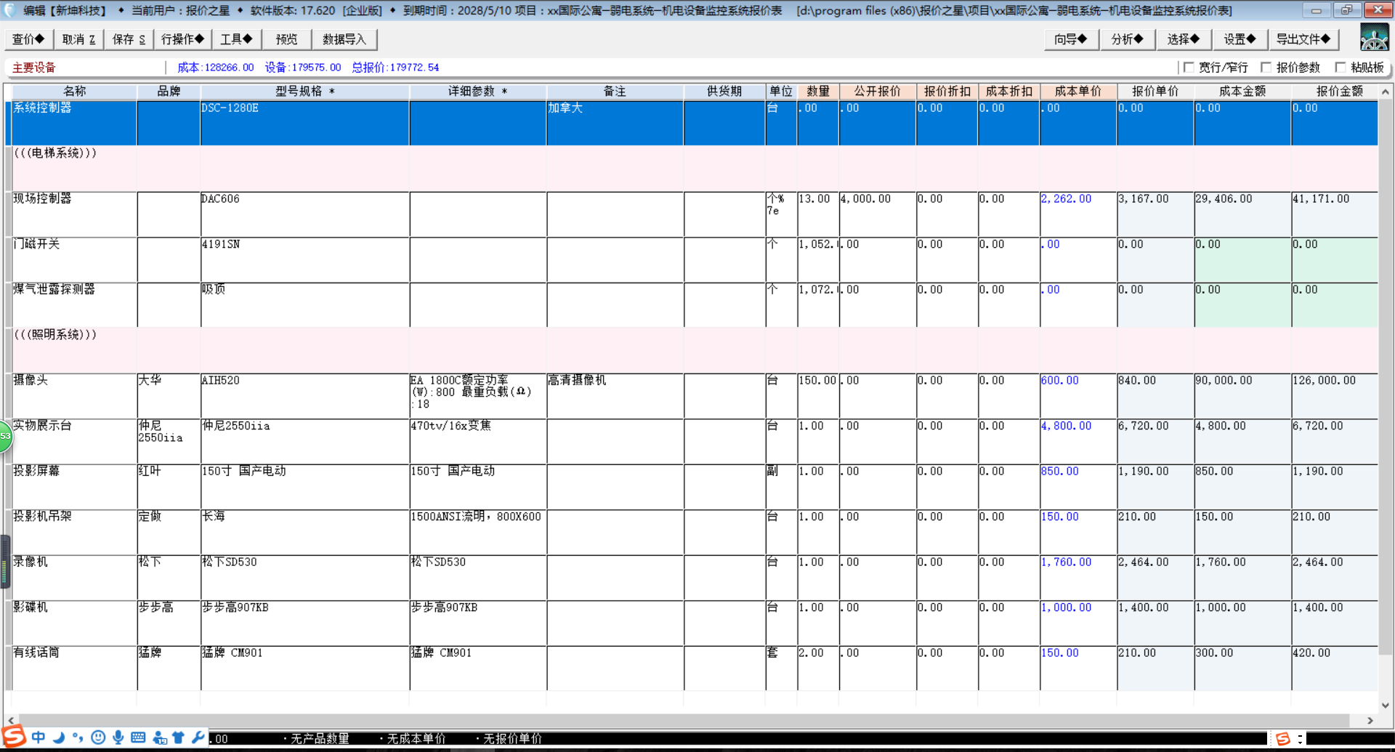The width and height of the screenshot is (1395, 752).
Task: Click the 名称 column header
Action: 74,91
